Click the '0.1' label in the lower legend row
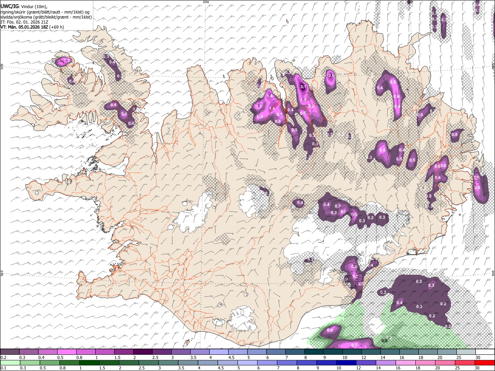This screenshot has height=371, width=495. [x=3, y=368]
